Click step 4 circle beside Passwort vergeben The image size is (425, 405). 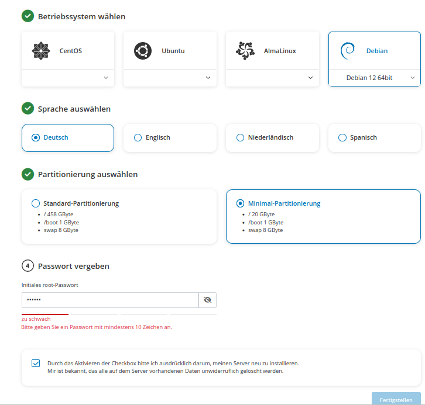28,266
